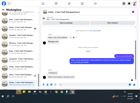Go to the Home feed tab
Viewport: 140px width, 103px height.
pos(43,4)
